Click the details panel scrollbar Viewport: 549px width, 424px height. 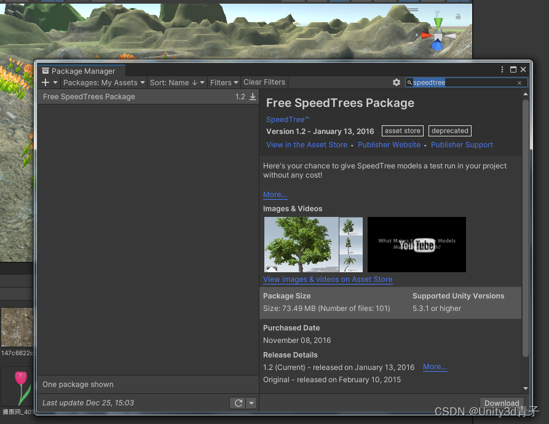(525, 227)
